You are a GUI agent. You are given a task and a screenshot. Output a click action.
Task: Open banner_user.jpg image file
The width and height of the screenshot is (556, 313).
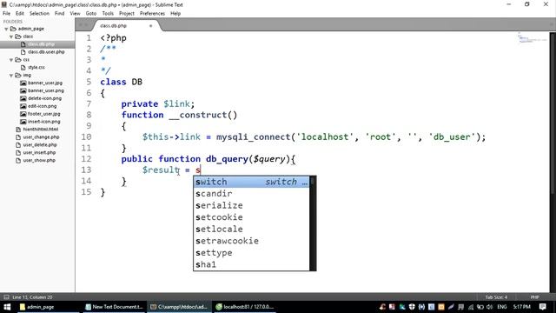(x=45, y=83)
